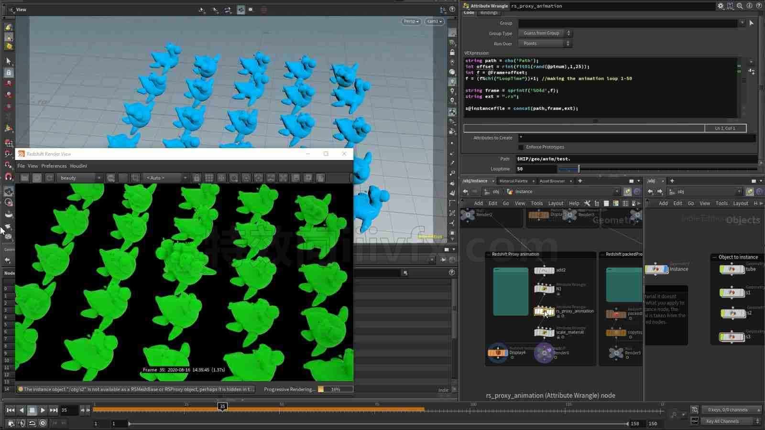Jump to last frame in playbar
Viewport: 765px width, 430px height.
[54, 410]
